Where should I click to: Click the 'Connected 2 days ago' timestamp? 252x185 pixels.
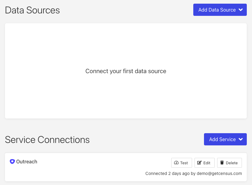coord(165,173)
